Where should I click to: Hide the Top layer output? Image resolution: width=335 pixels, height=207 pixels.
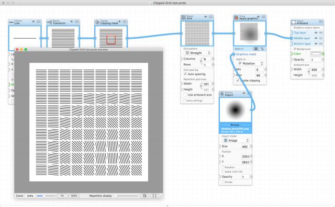[316, 32]
